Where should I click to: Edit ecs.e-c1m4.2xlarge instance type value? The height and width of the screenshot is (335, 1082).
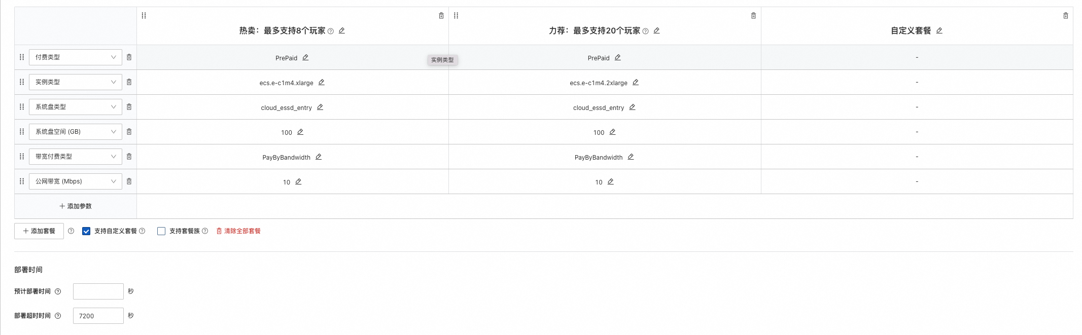[635, 82]
